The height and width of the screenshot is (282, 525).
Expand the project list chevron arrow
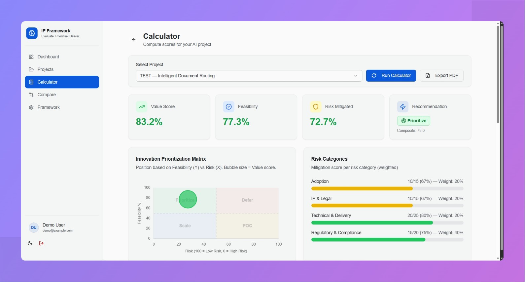[356, 76]
